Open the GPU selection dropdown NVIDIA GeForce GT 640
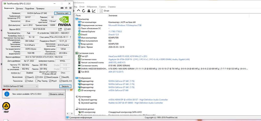Viewport: 261px width, 121px height. (x=20, y=86)
